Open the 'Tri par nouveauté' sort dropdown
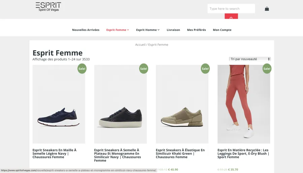303x173 pixels. (250, 59)
